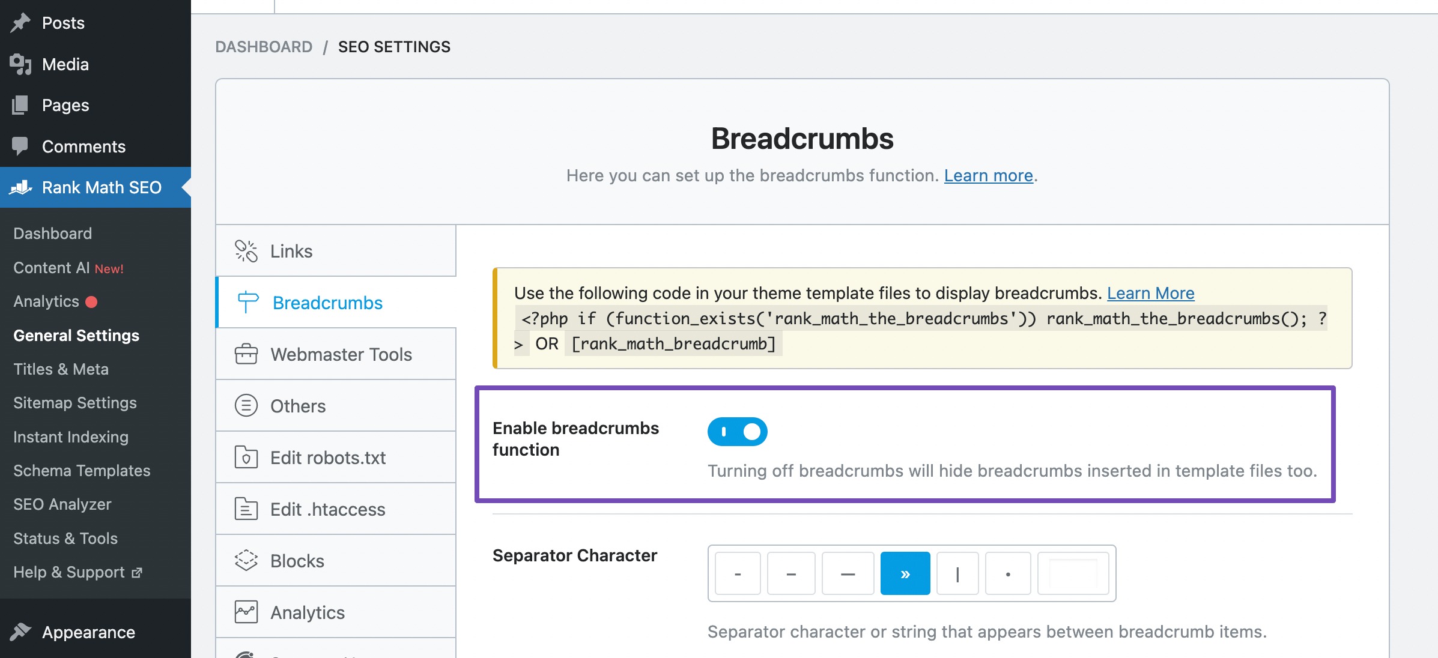Viewport: 1438px width, 658px height.
Task: Click the Learn more link below Breadcrumbs heading
Action: click(x=987, y=175)
